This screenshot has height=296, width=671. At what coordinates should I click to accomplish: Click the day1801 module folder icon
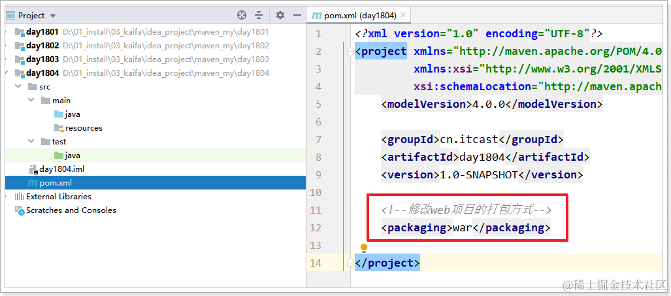[x=19, y=31]
